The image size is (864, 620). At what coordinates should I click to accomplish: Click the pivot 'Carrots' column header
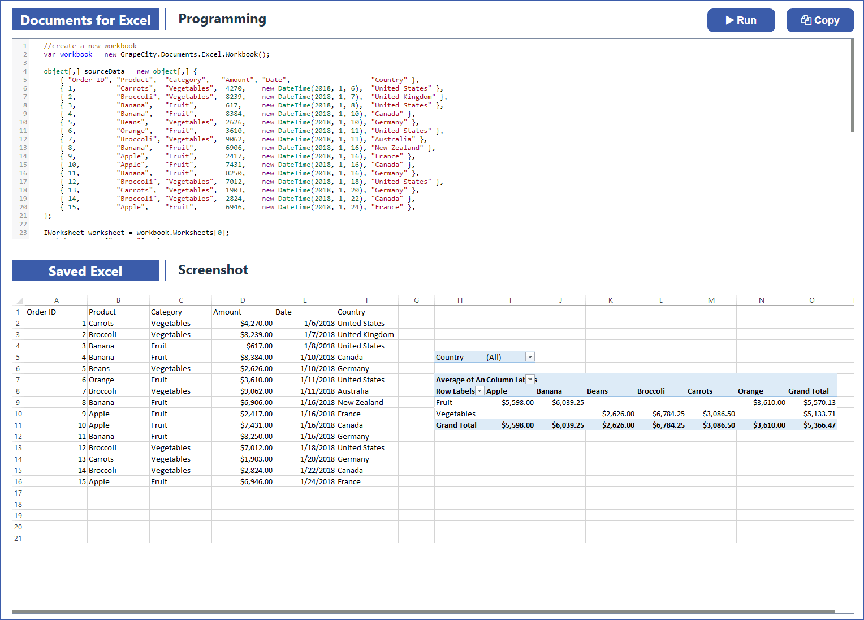tap(711, 391)
